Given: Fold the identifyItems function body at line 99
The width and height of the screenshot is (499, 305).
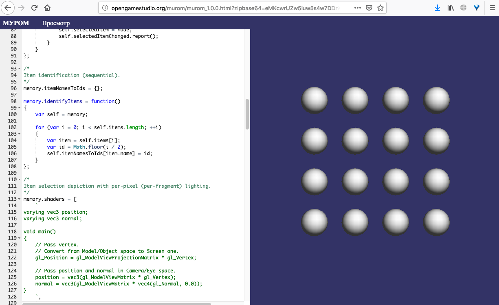Looking at the screenshot, I should pos(20,108).
